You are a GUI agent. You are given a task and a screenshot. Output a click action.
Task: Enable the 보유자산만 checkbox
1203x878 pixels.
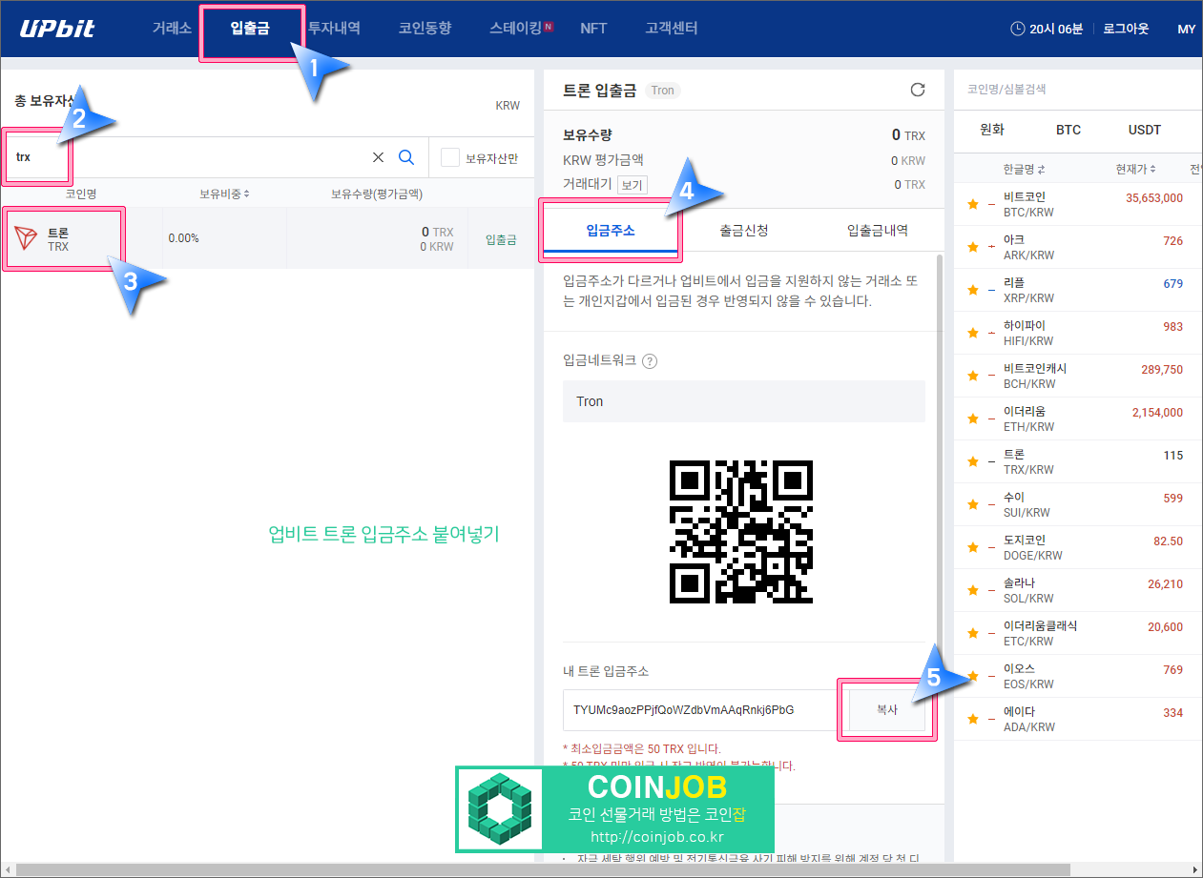point(450,158)
